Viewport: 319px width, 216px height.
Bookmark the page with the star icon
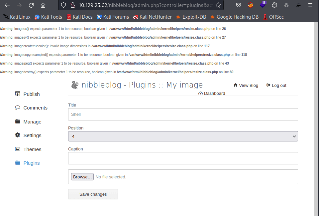218,5
